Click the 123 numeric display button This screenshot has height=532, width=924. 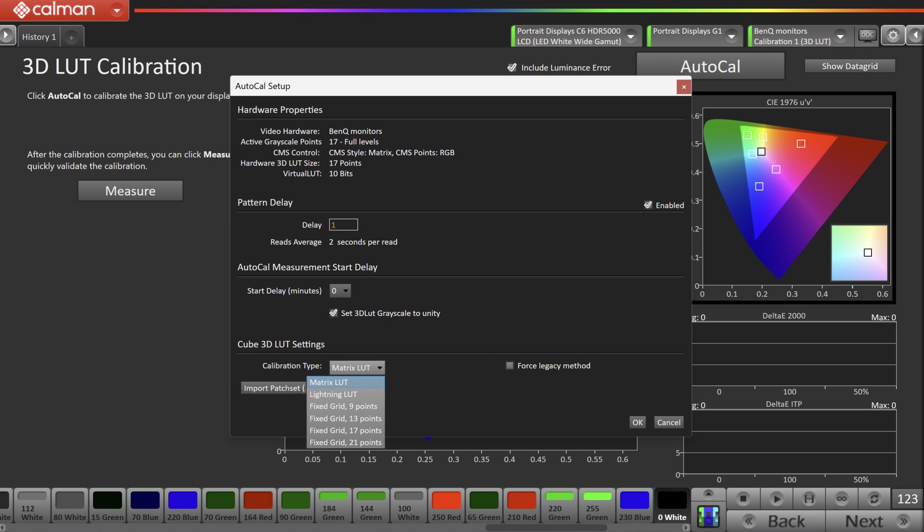907,499
